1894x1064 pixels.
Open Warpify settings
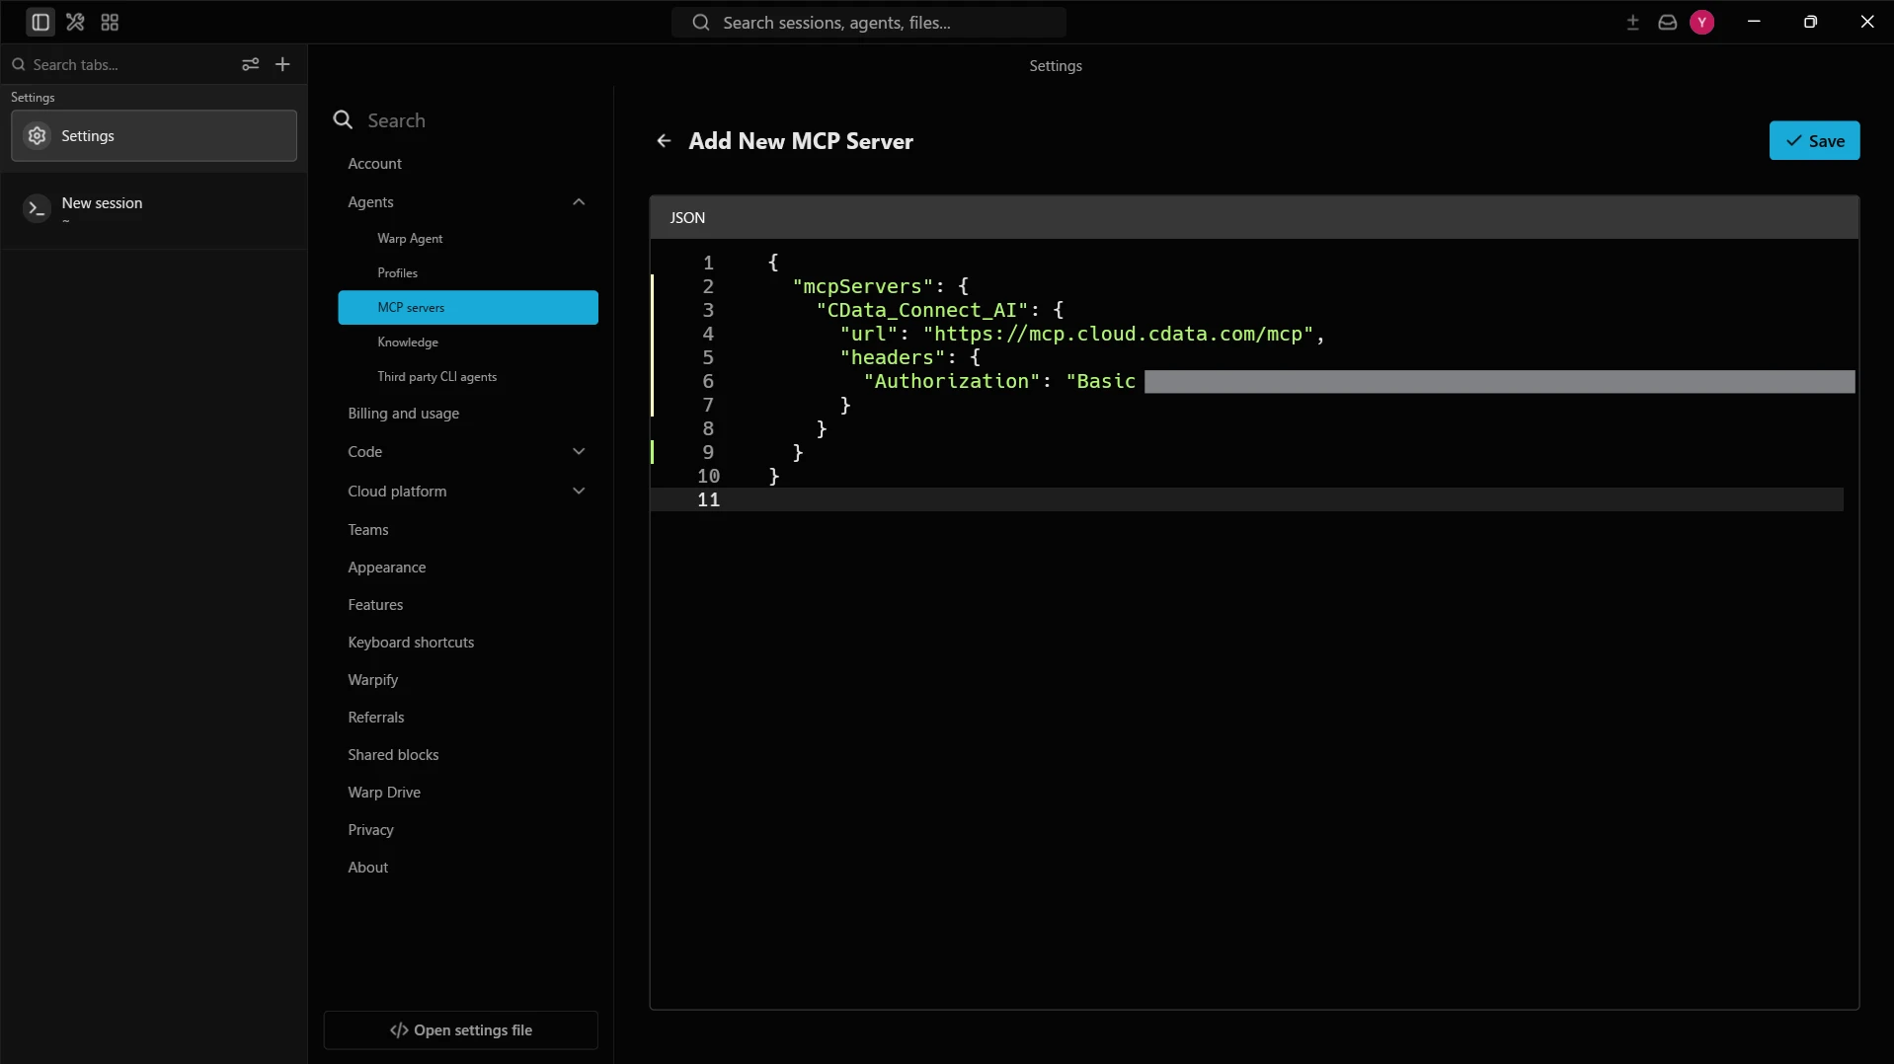[x=372, y=680]
